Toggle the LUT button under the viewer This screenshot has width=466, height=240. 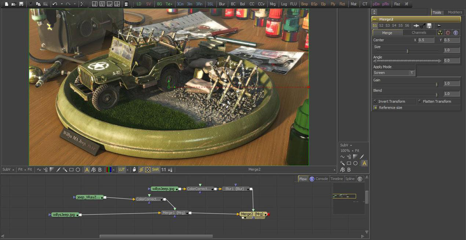[122, 169]
